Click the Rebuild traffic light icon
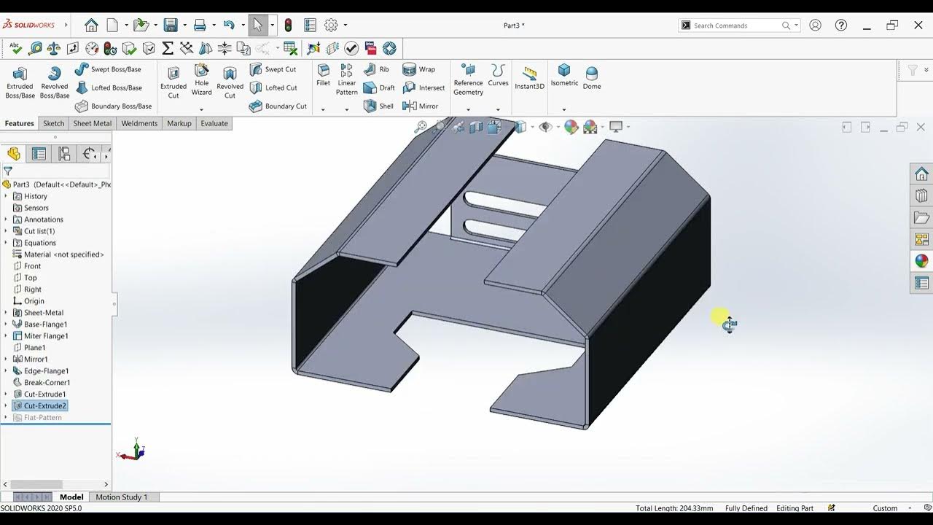 (288, 26)
